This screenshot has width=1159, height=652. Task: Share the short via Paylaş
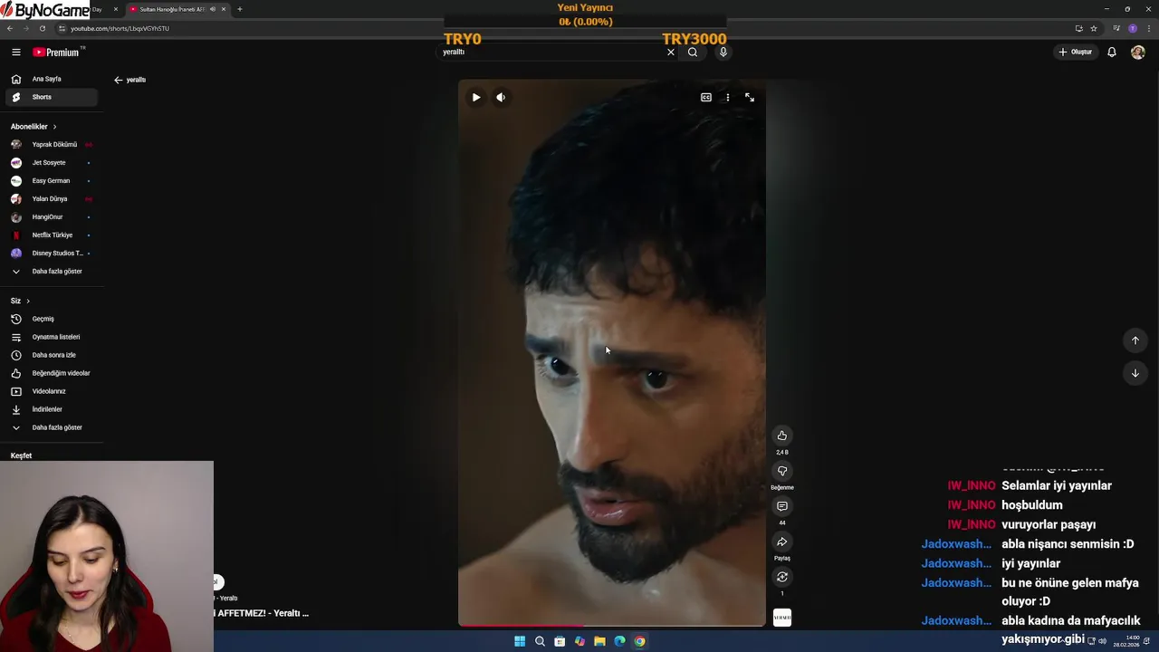(x=782, y=542)
